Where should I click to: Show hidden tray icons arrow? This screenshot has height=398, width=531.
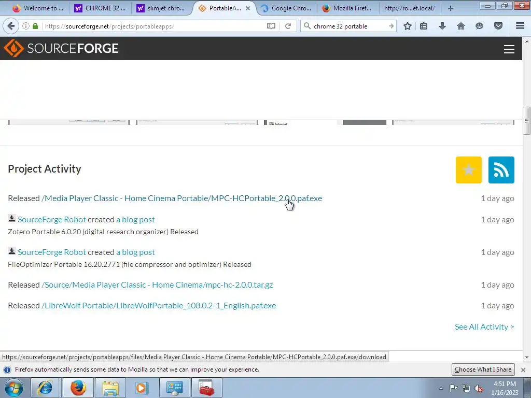pyautogui.click(x=441, y=388)
